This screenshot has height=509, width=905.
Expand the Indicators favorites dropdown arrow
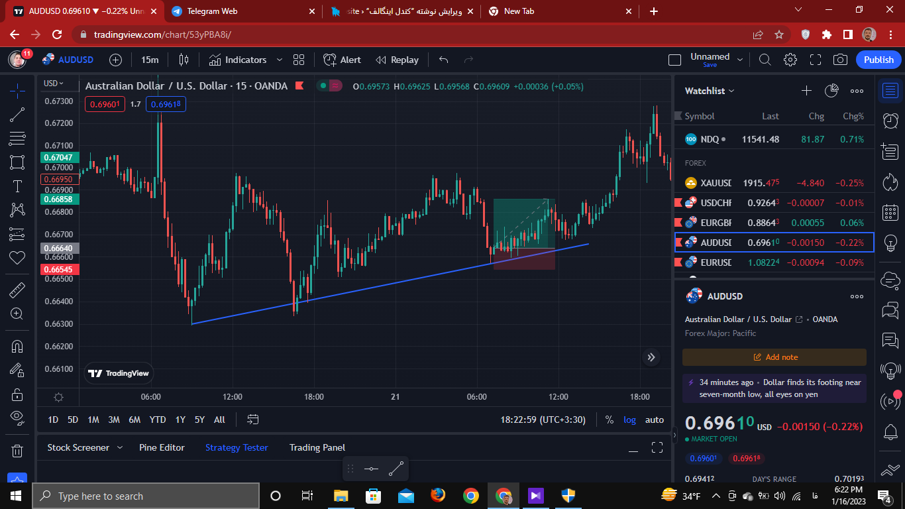279,60
